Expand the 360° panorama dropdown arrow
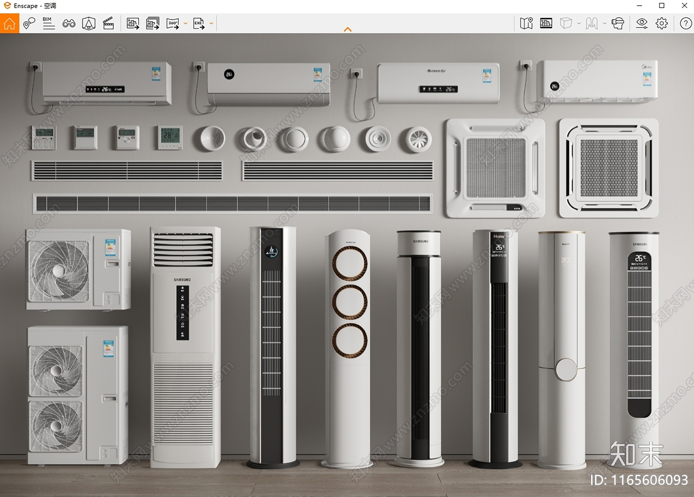The height and width of the screenshot is (497, 694). point(186,23)
